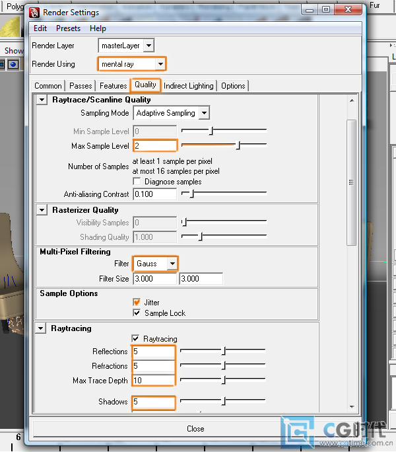Click the Reflections value field
The height and width of the screenshot is (452, 396).
pyautogui.click(x=154, y=352)
